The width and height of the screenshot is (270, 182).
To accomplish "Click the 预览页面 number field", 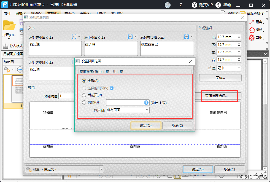I will [x=66, y=96].
